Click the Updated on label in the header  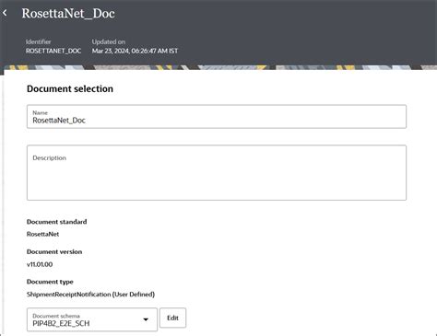coord(109,41)
